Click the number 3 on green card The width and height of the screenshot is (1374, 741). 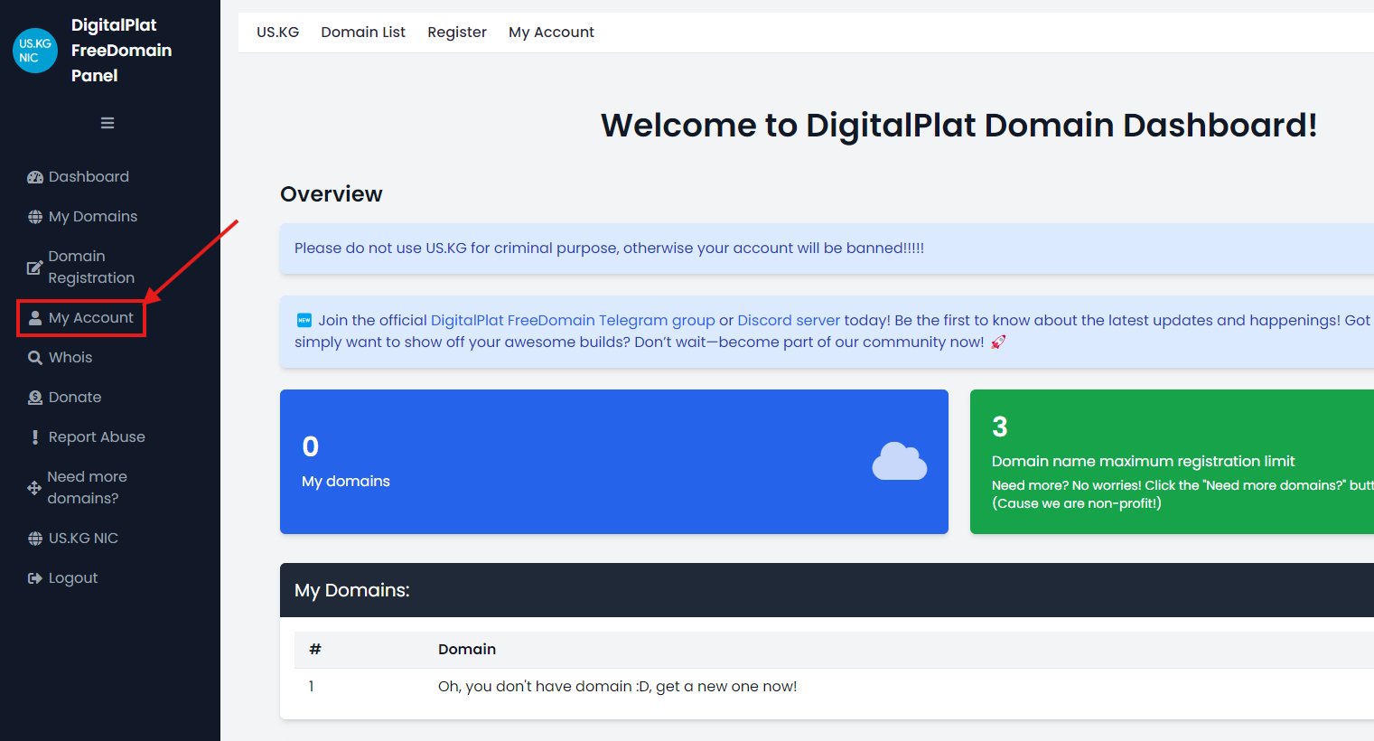(x=1000, y=427)
